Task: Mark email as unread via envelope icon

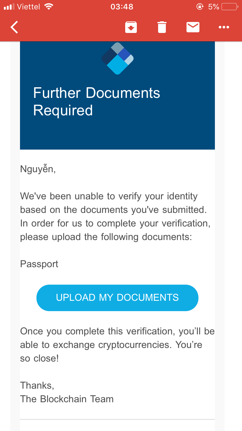Action: pos(193,27)
